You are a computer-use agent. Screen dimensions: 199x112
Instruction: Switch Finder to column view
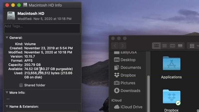172,46
